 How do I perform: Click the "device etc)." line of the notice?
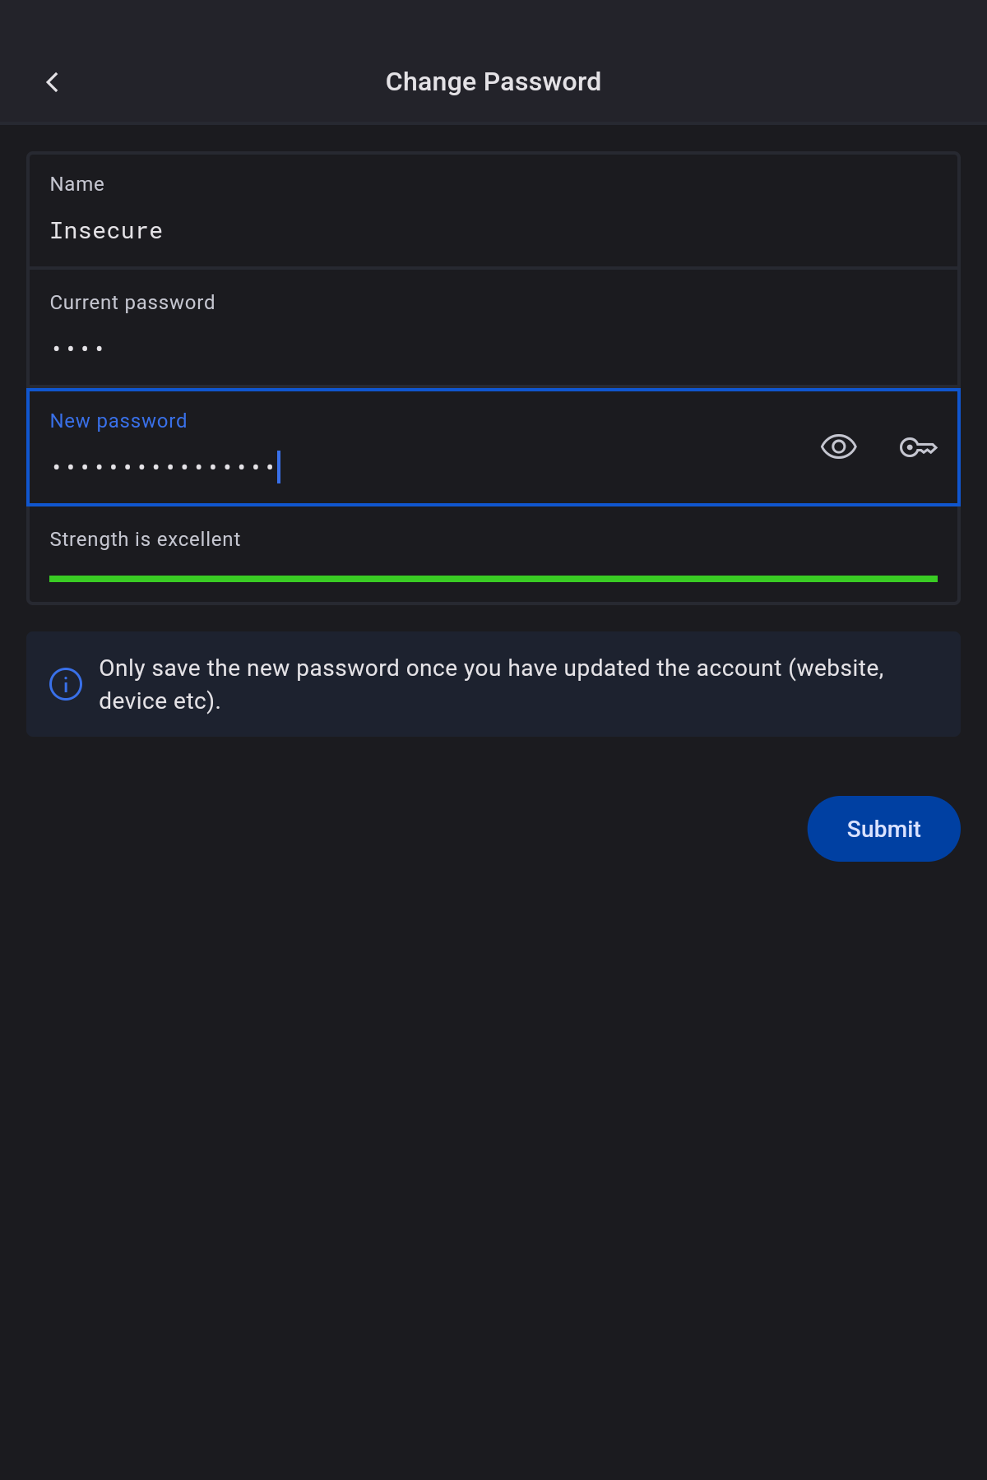tap(160, 701)
